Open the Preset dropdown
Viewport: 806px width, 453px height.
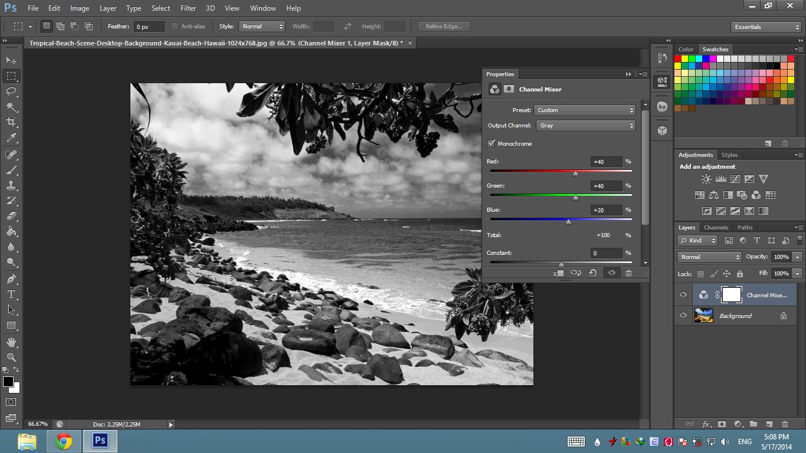(584, 110)
